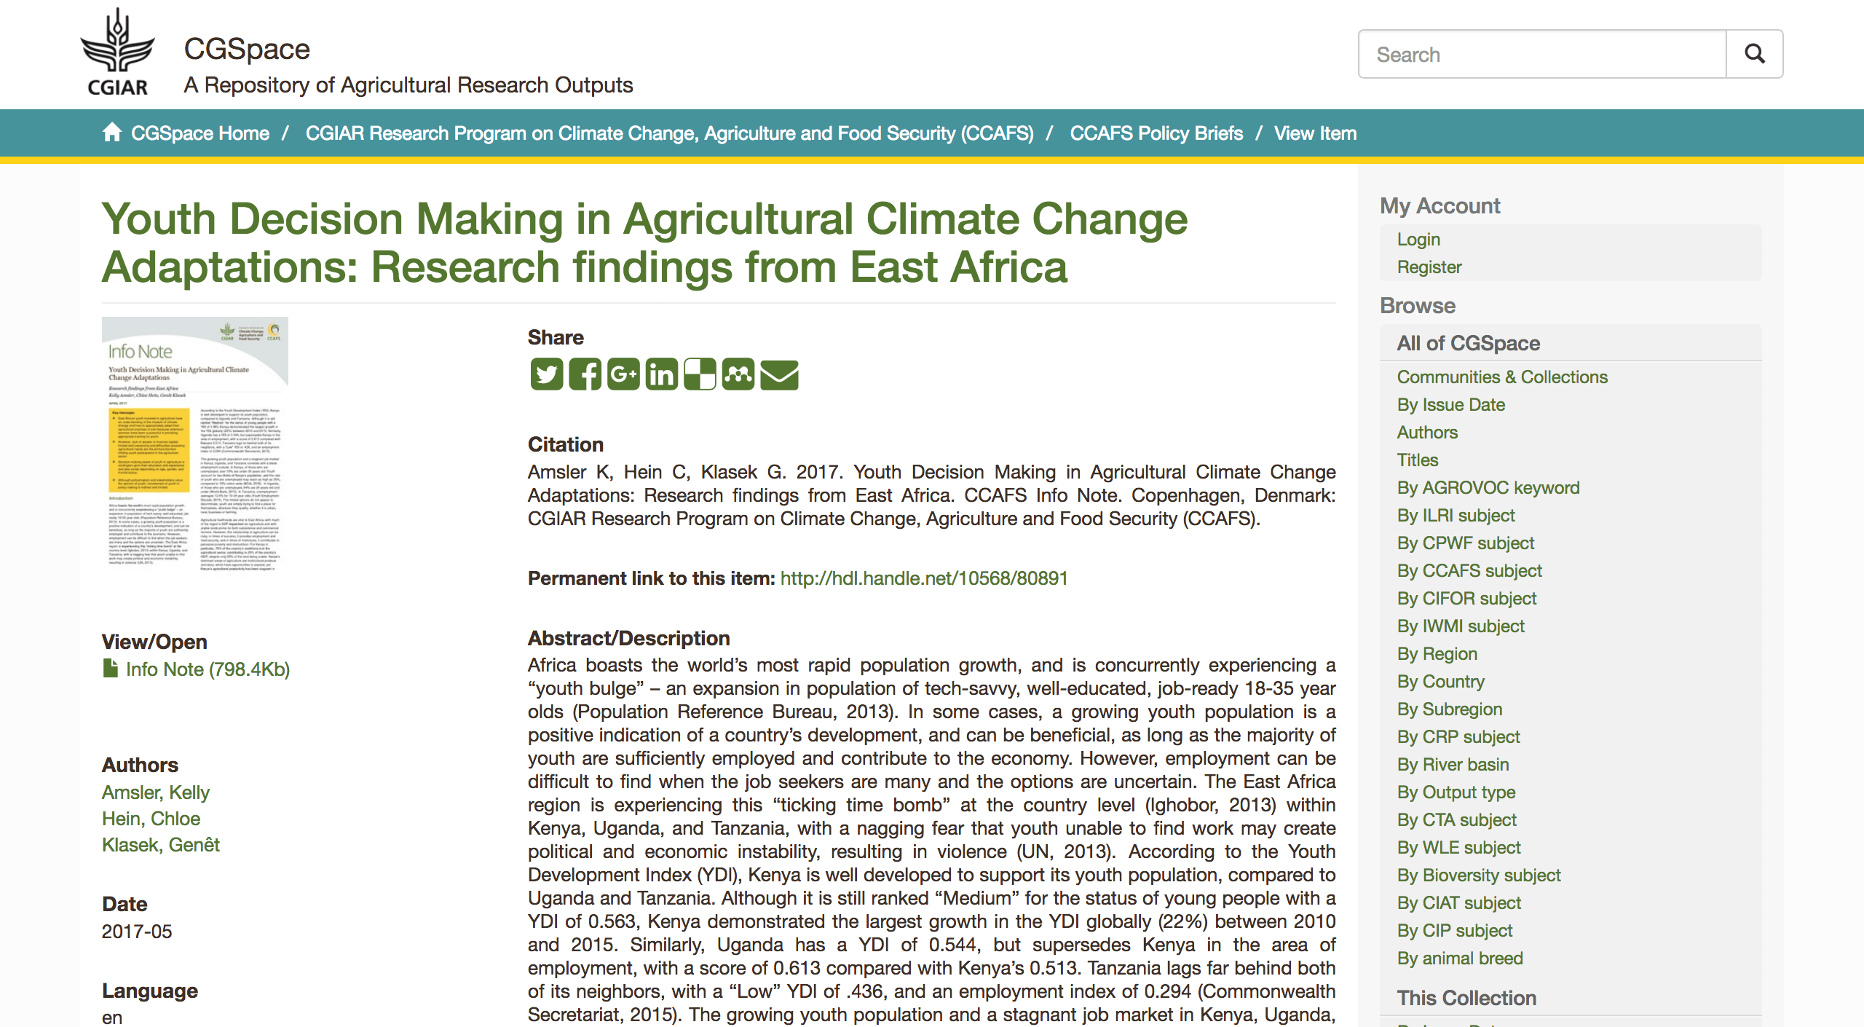Click the Info Note document thumbnail
Screen dimensions: 1864x1027
coord(195,444)
